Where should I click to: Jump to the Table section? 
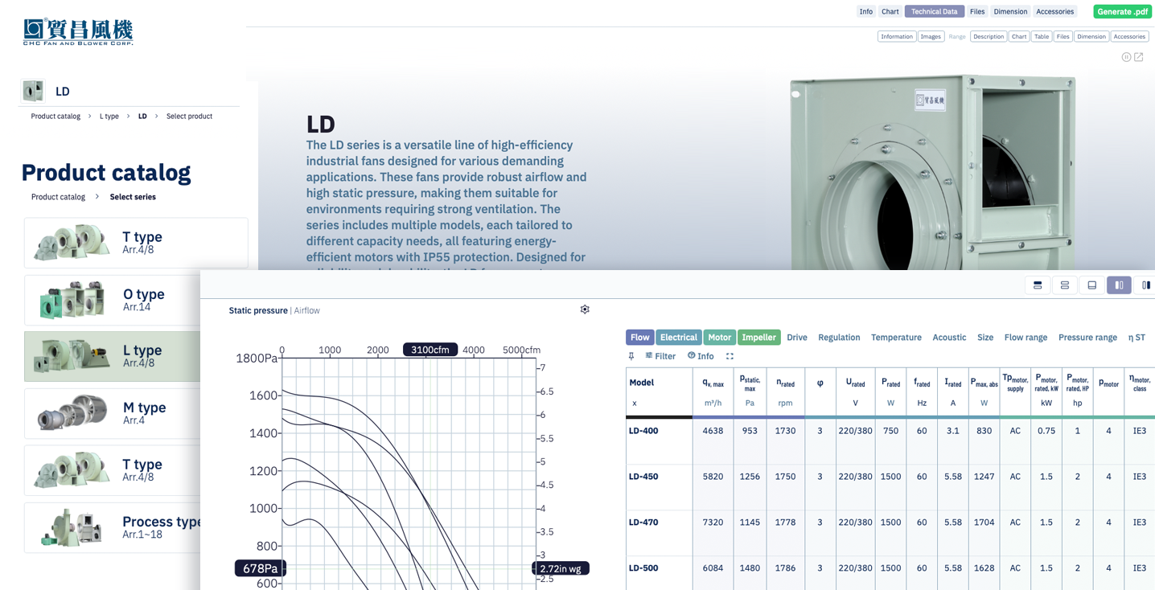1042,36
